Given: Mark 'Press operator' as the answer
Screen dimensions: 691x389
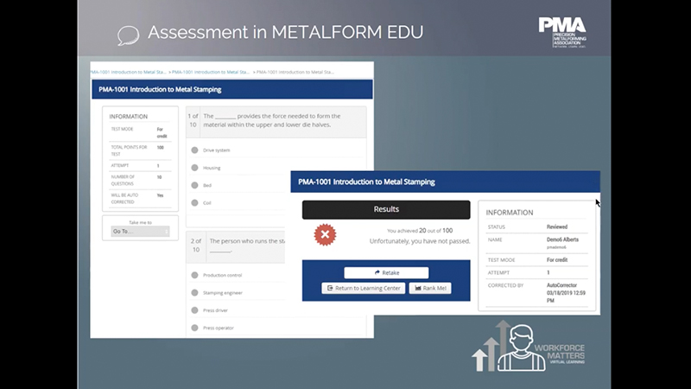Looking at the screenshot, I should (194, 328).
